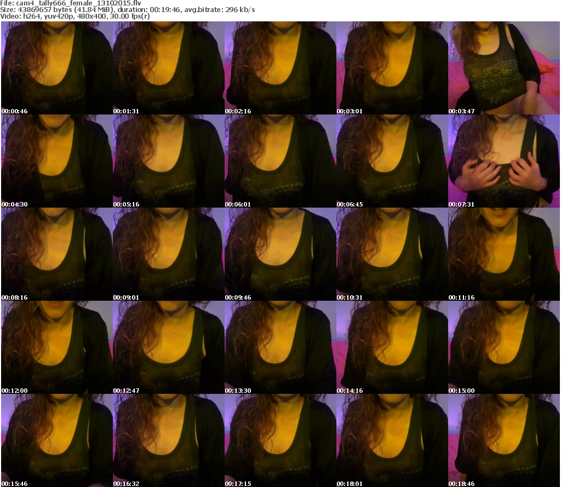Select the thumbnail stamped 00:08:16
Viewport: 561px width, 487px height.
(x=57, y=254)
